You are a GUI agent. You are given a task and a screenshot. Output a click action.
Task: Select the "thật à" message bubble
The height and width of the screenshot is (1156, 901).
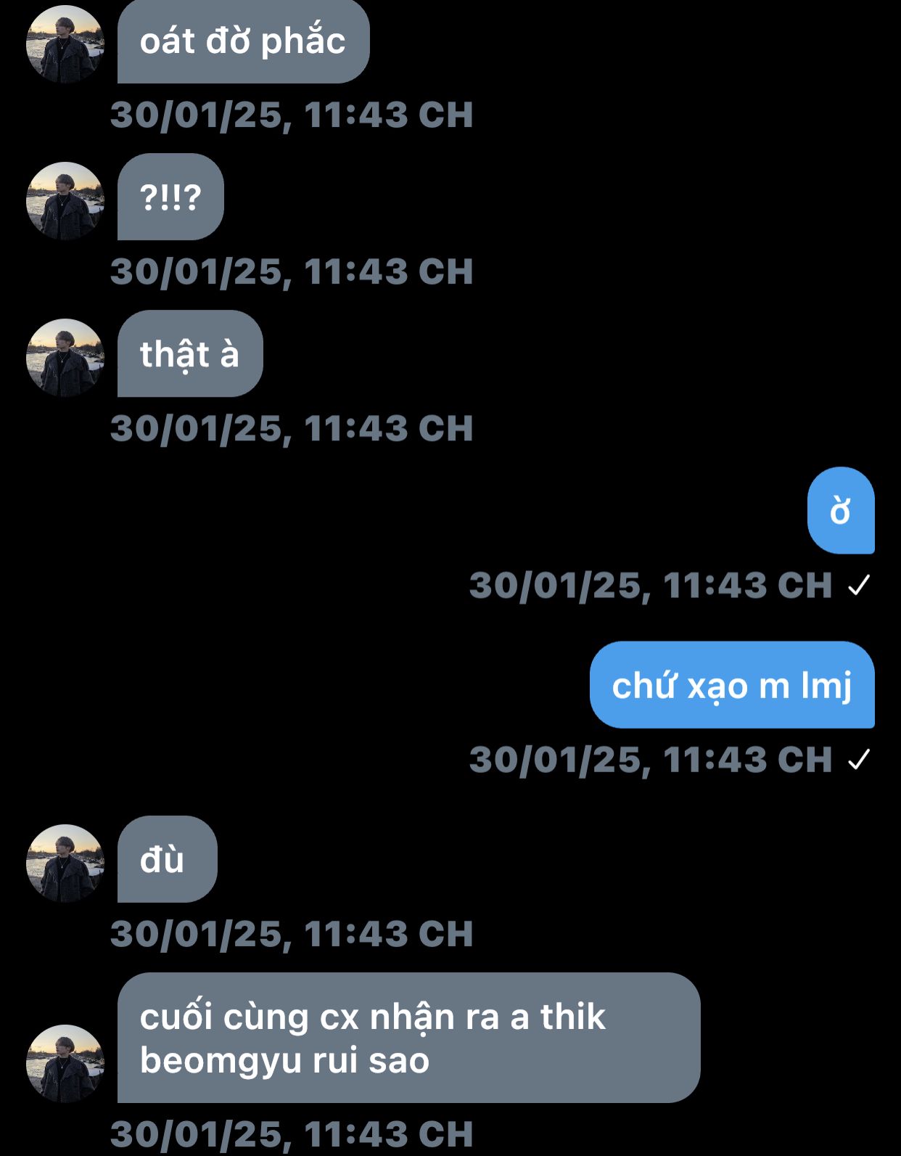[x=190, y=353]
